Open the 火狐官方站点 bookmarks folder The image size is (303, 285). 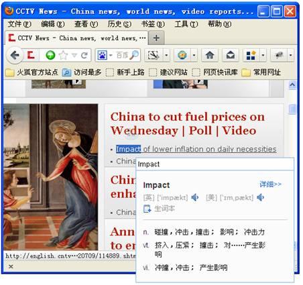pyautogui.click(x=32, y=72)
